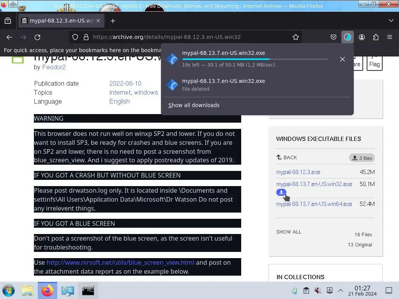Viewport: 399px width, 299px height.
Task: Bookmark this page with the star
Action: [x=295, y=37]
